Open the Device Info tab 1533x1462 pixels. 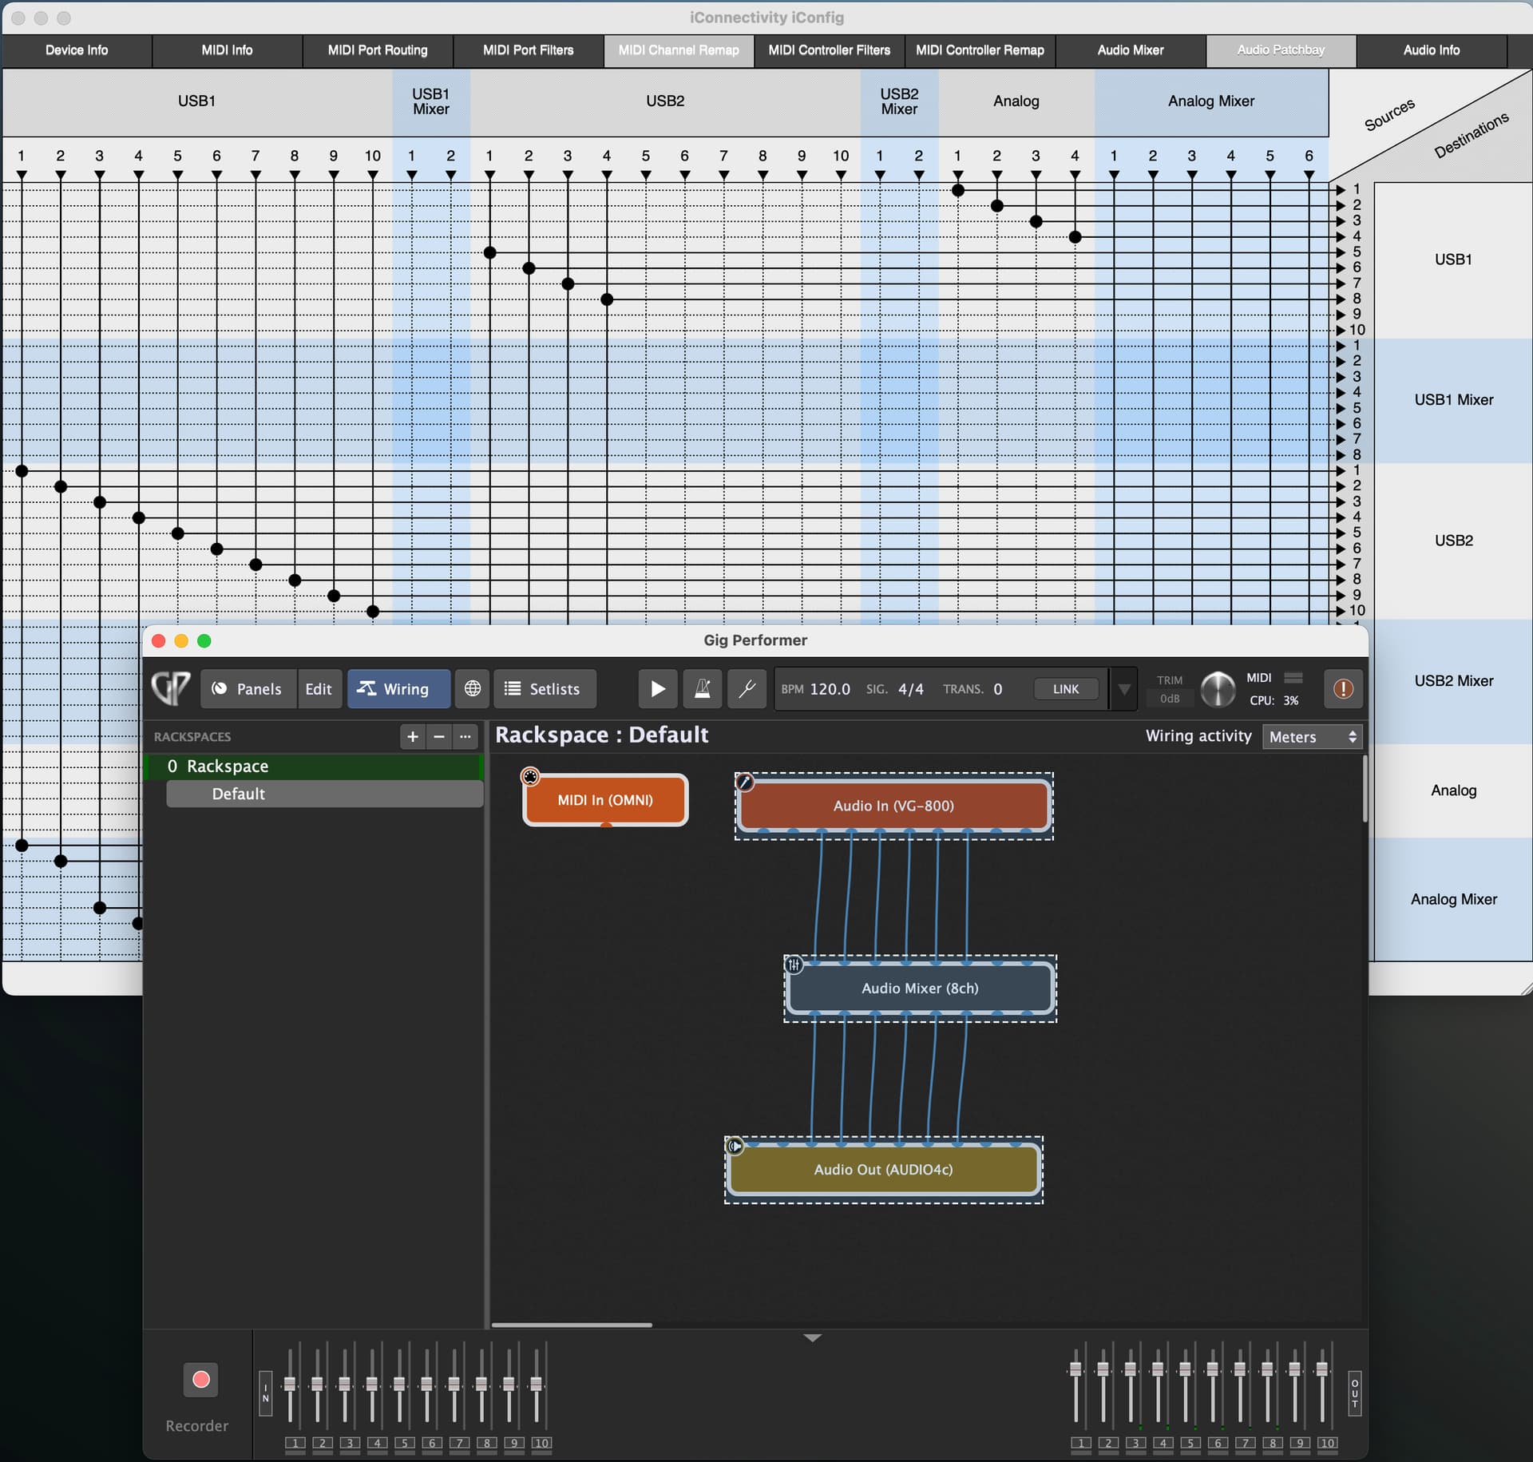coord(77,50)
